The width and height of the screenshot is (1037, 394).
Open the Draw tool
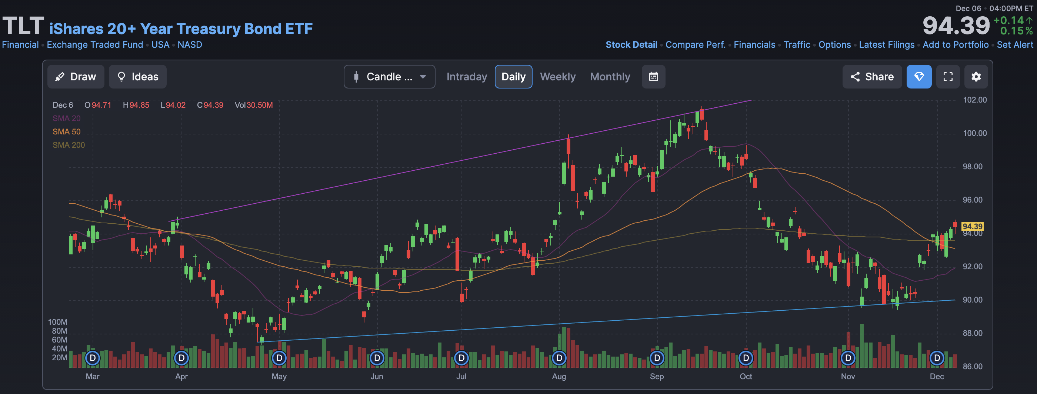click(76, 76)
